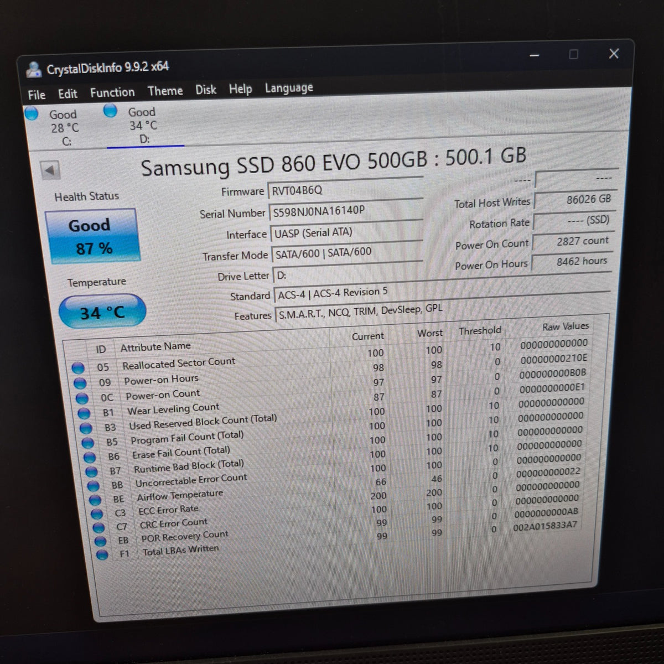Click the status dot for Reallocated Sector Count
This screenshot has width=664, height=664.
[78, 368]
